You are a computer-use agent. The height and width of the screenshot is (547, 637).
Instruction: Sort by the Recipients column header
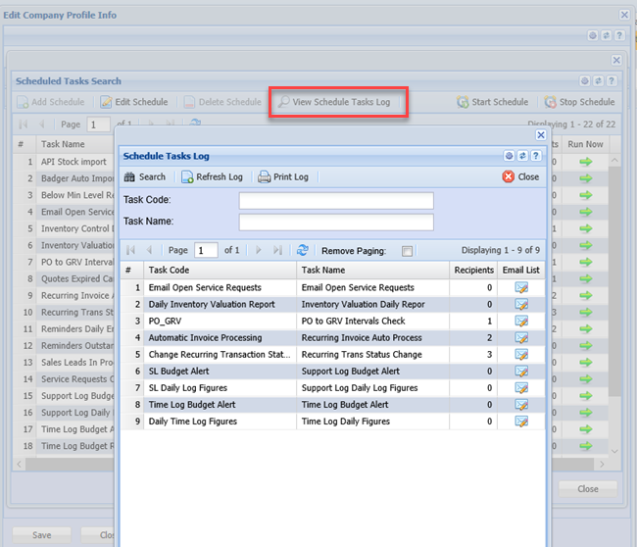point(473,270)
